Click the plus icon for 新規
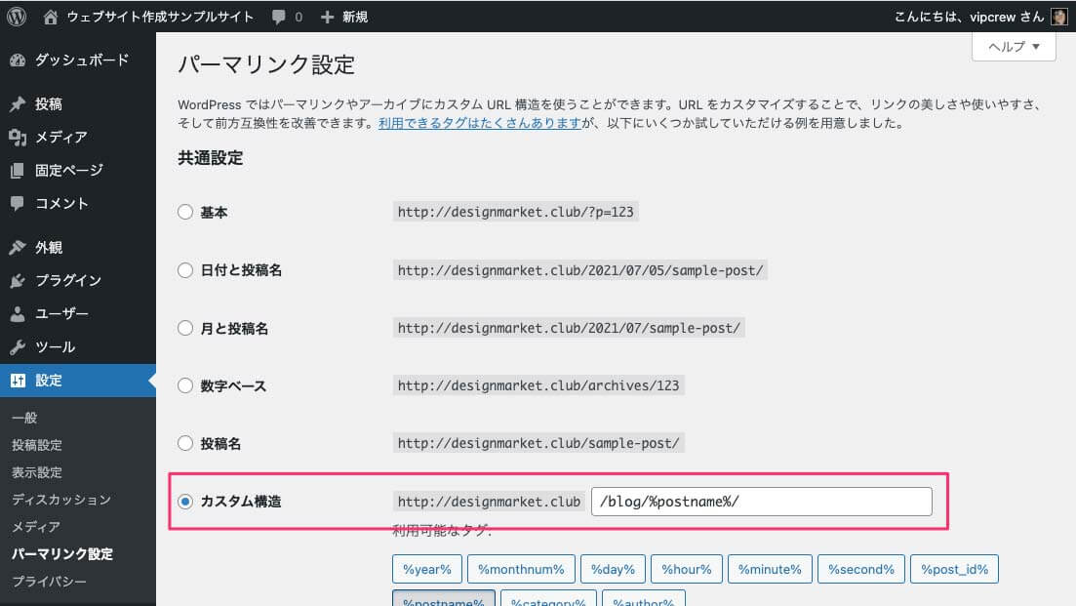This screenshot has height=606, width=1076. click(x=328, y=18)
